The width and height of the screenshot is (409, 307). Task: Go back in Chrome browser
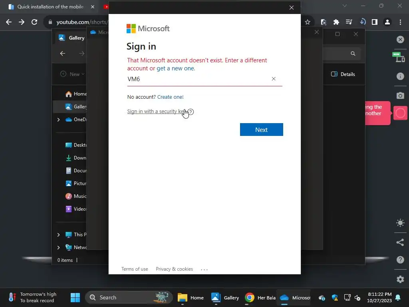(9, 22)
